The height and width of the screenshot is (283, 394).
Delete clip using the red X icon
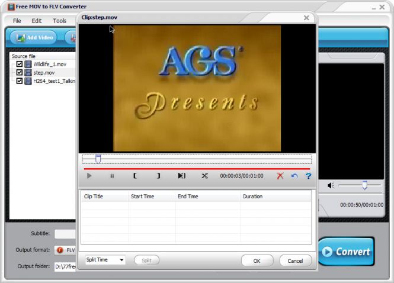pyautogui.click(x=281, y=176)
